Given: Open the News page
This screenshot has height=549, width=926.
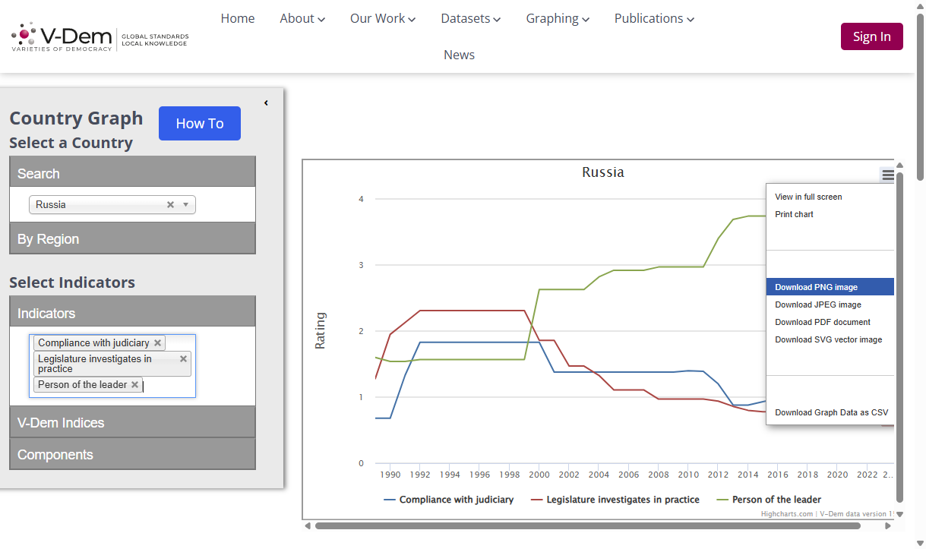Looking at the screenshot, I should click(x=459, y=55).
